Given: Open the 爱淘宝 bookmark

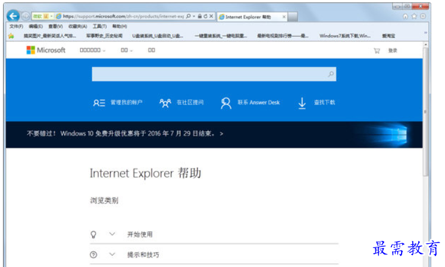Looking at the screenshot, I should (x=388, y=36).
